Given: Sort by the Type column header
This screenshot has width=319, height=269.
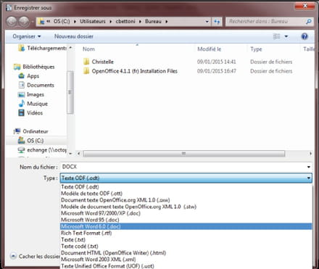Looking at the screenshot, I should (x=256, y=49).
